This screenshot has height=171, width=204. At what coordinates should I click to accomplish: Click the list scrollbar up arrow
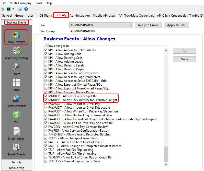click(x=166, y=50)
